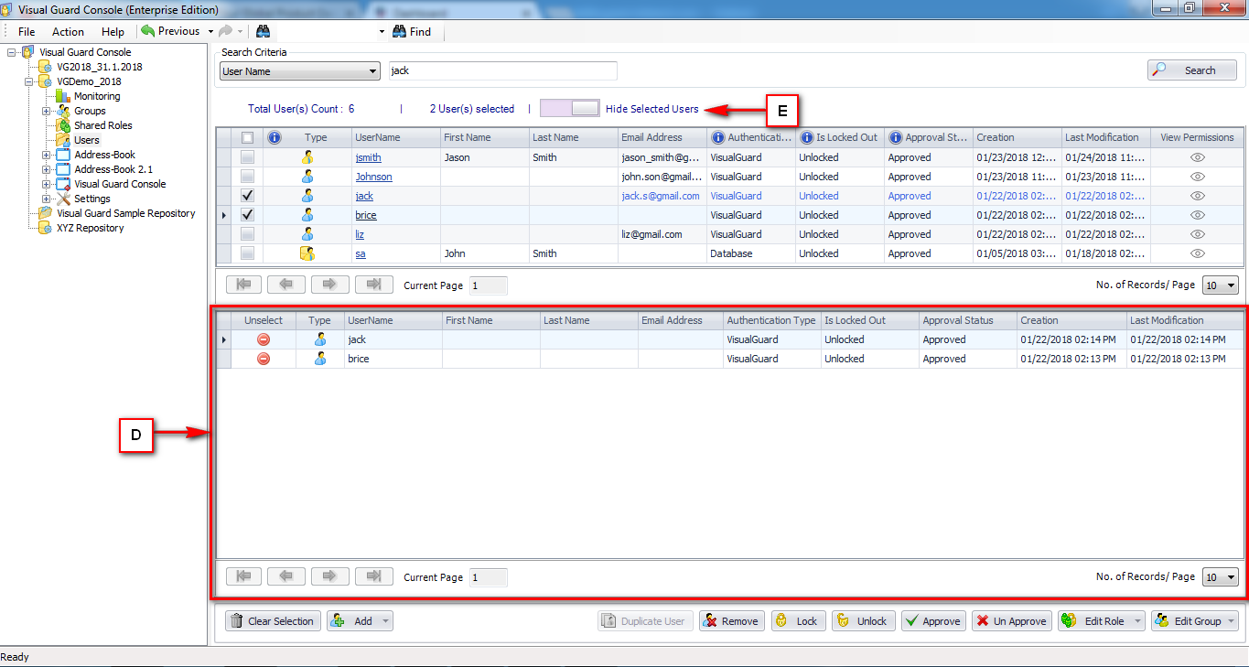
Task: Click the info icon beside Approval Status header
Action: point(895,137)
